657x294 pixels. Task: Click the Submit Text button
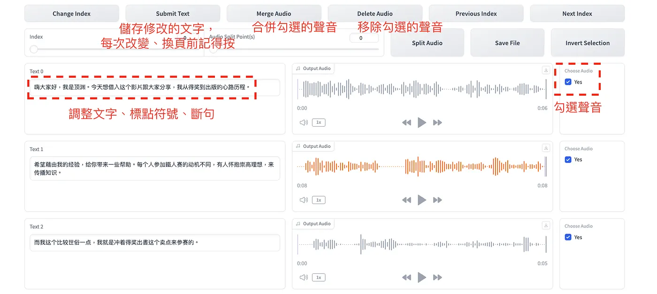point(173,14)
